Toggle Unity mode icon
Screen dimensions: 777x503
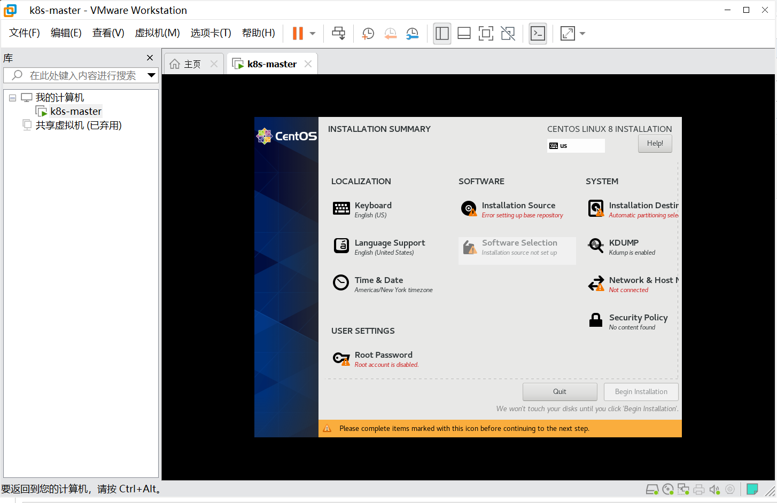[508, 34]
